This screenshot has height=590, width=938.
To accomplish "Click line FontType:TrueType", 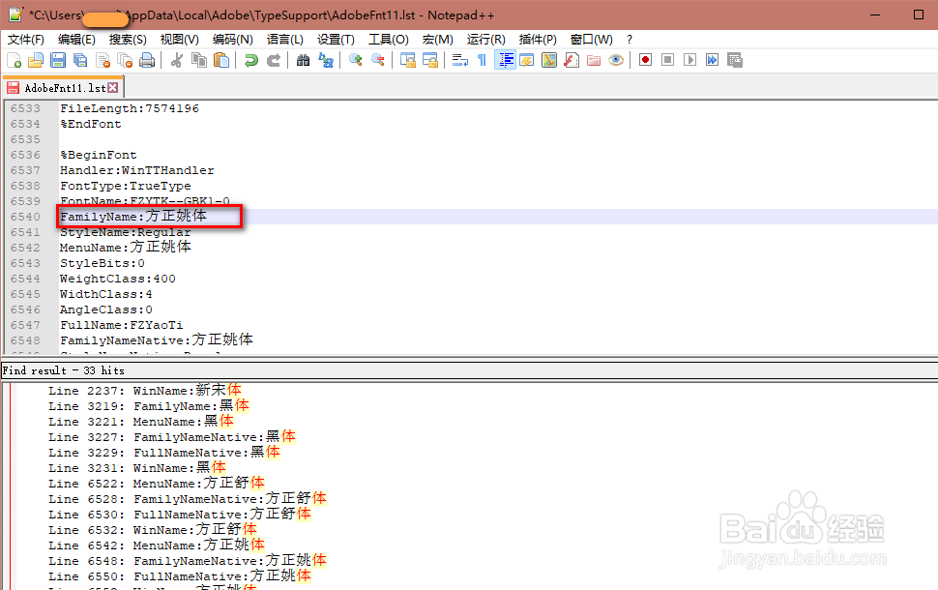I will pyautogui.click(x=125, y=186).
